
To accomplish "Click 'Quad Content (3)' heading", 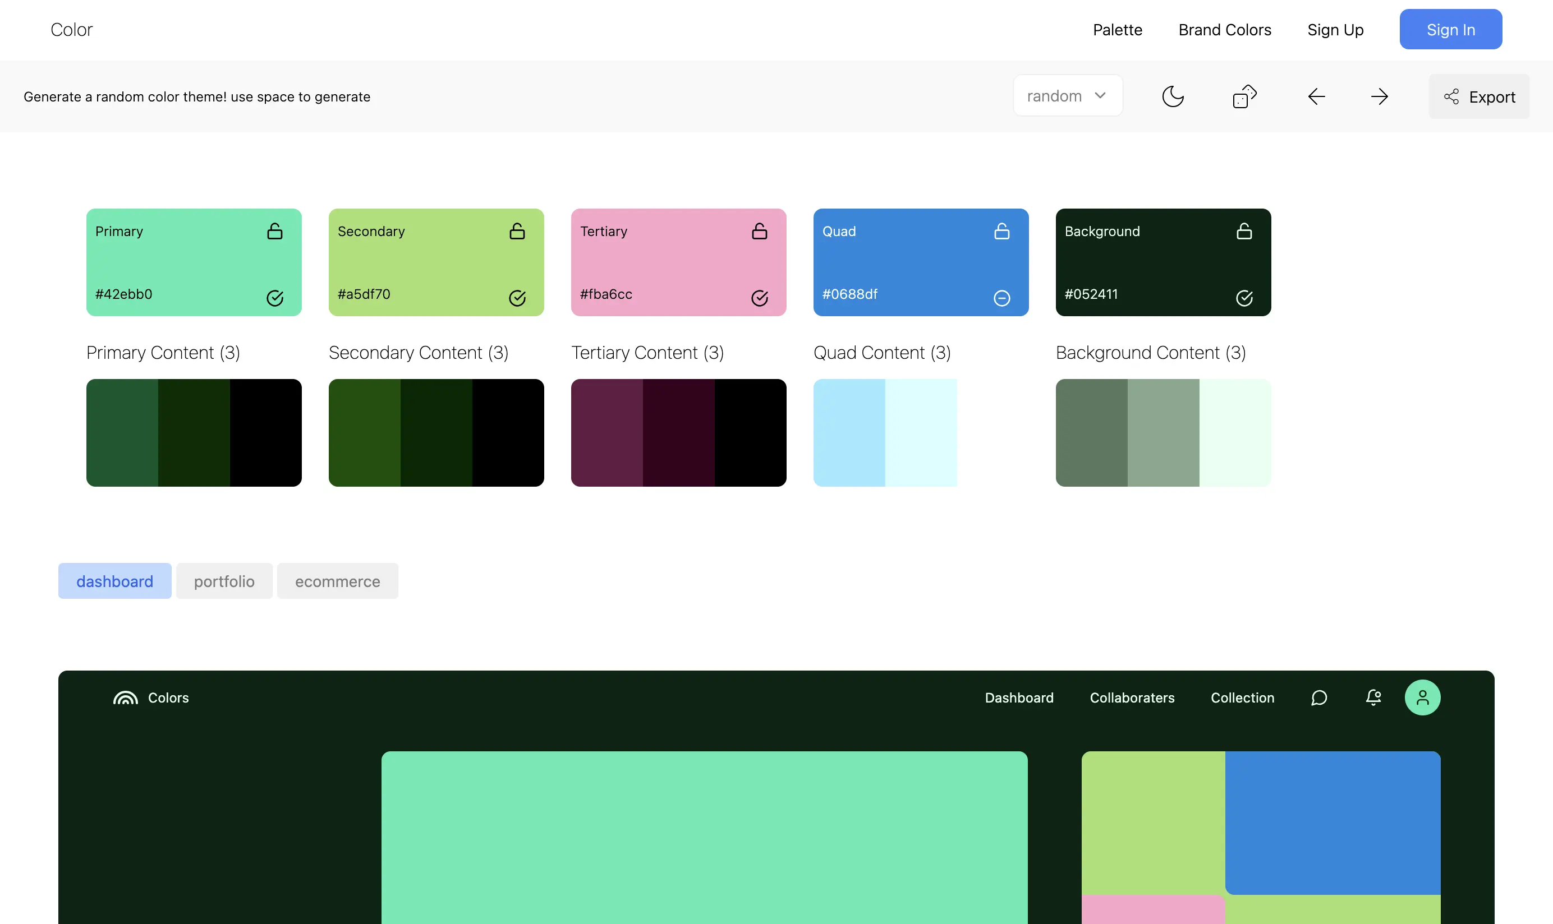I will coord(882,353).
